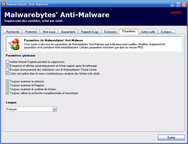188x144 pixels.
Task: Open the Quarantaine tab
Action: 68,32
